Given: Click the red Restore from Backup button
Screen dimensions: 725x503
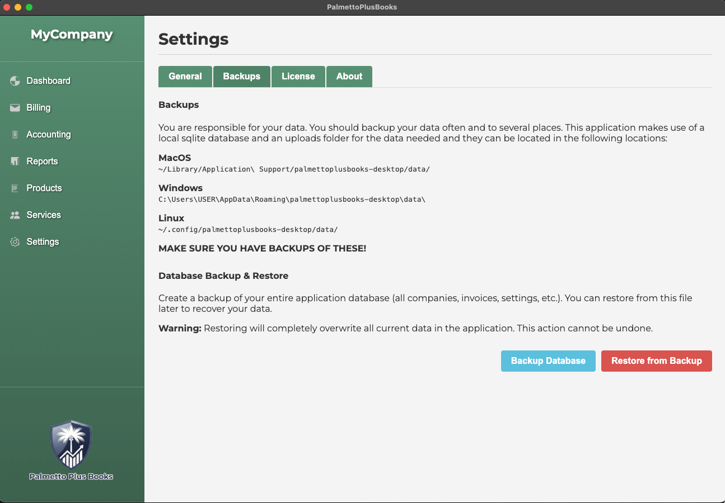Looking at the screenshot, I should pyautogui.click(x=656, y=361).
